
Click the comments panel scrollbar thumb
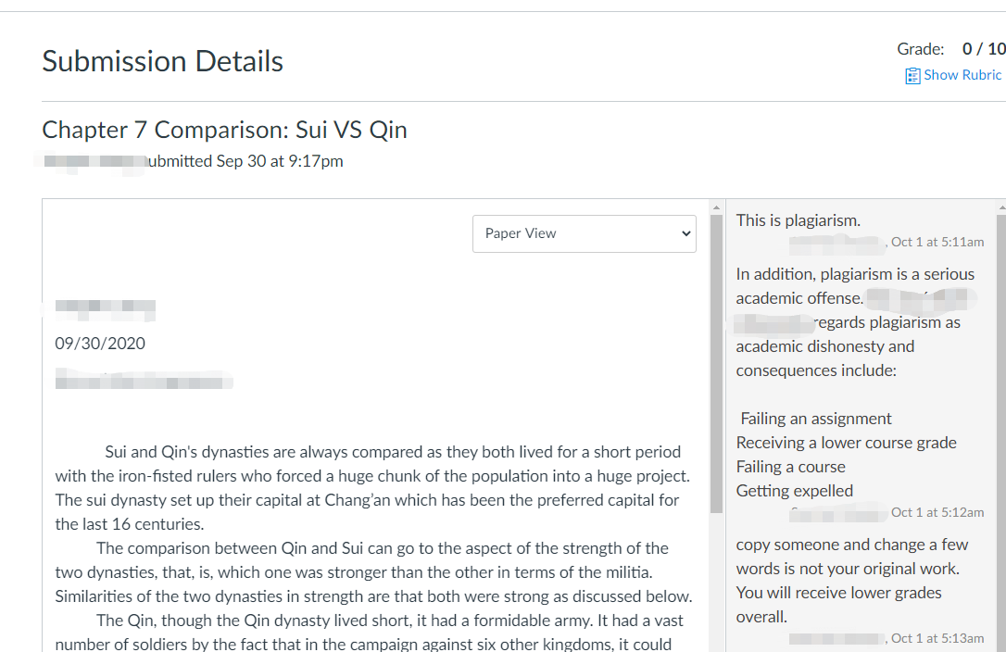tap(1001, 433)
